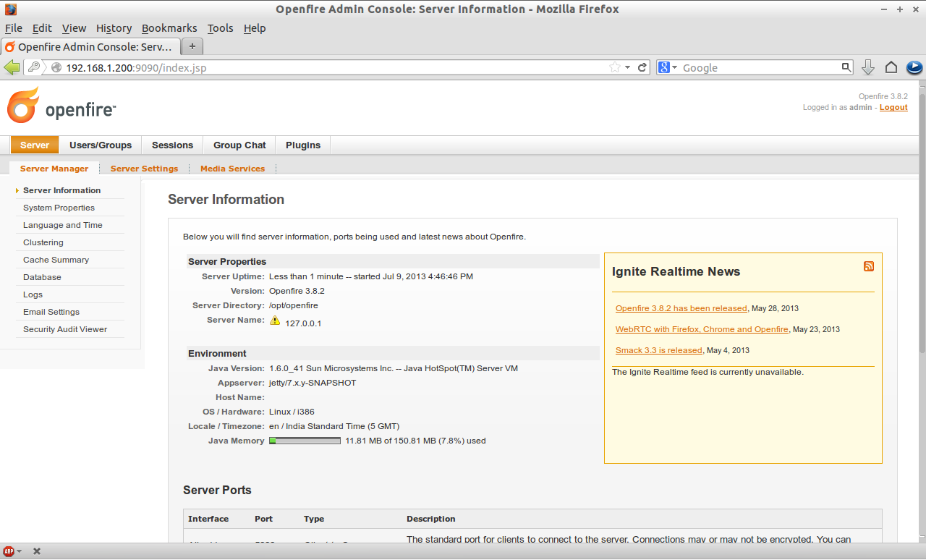Viewport: 926px width, 560px height.
Task: Select the Openfire Admin Console browser tab
Action: coord(89,46)
